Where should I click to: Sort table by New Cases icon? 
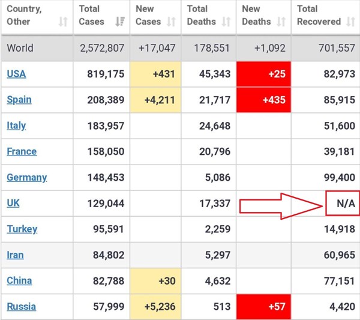point(171,22)
